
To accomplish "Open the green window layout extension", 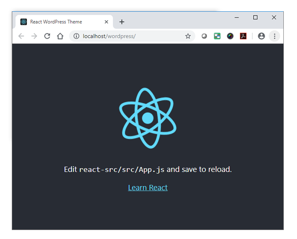I will 217,36.
